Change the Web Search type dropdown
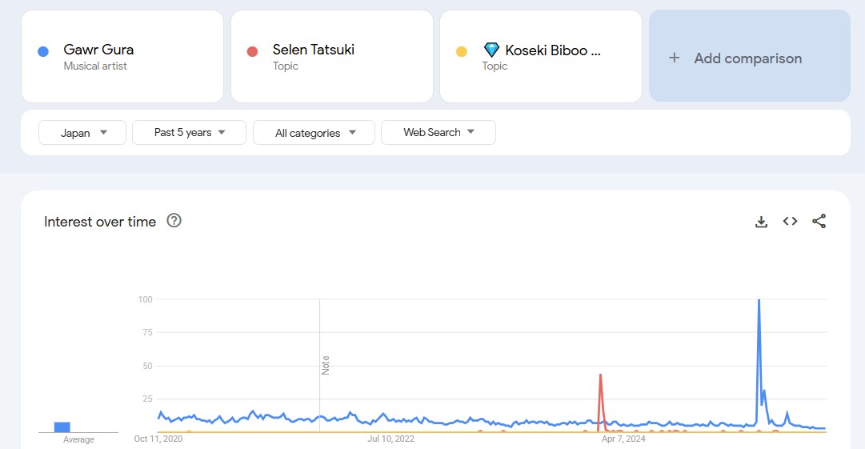This screenshot has width=865, height=449. tap(439, 133)
